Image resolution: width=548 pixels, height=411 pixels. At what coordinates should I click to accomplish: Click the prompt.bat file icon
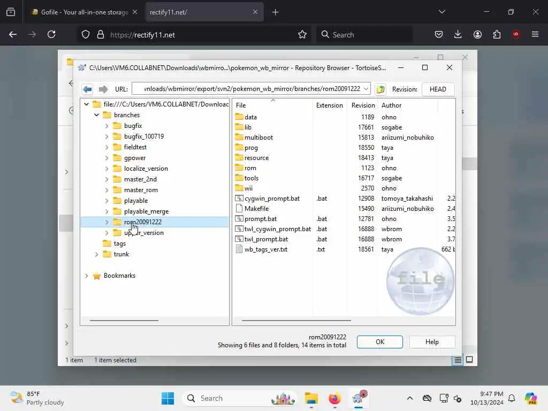(x=239, y=218)
